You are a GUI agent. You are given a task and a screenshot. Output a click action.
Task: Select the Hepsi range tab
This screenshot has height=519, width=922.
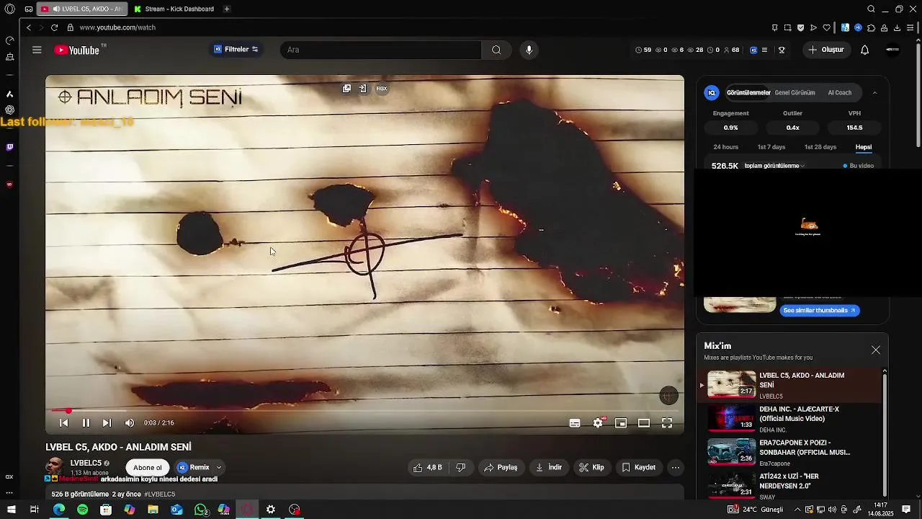[864, 147]
